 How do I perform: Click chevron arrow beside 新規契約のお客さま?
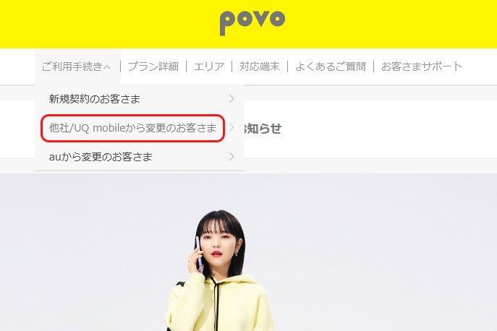pyautogui.click(x=231, y=99)
